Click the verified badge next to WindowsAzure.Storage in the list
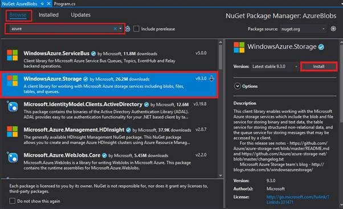The width and height of the screenshot is (343, 209). click(85, 79)
